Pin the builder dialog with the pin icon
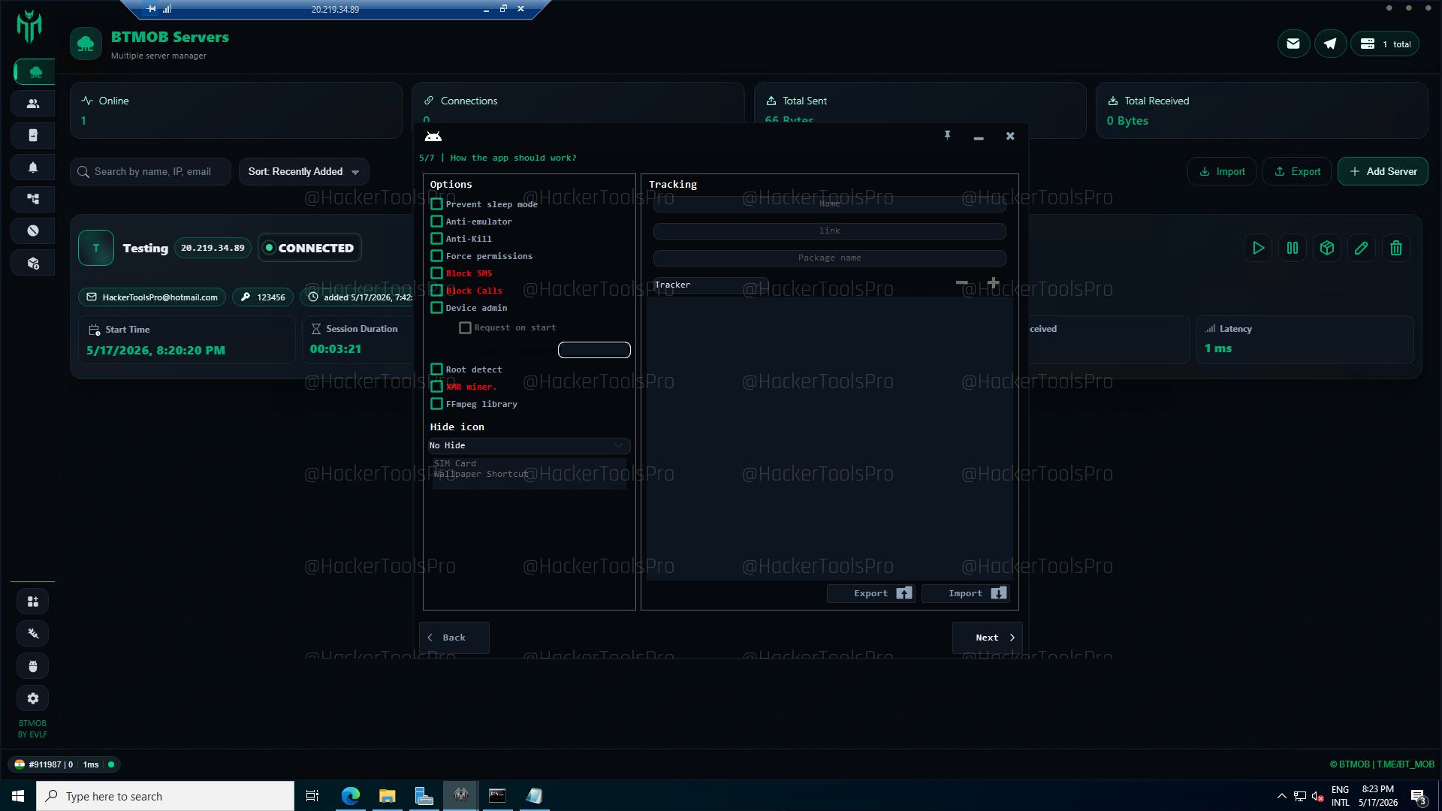 coord(948,135)
